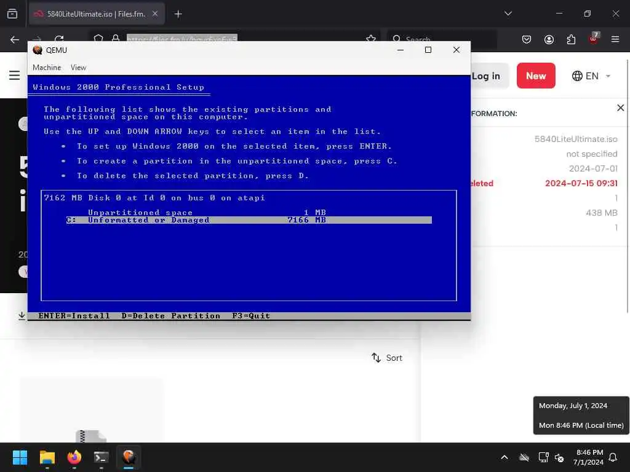Click the Sort control

click(386, 358)
